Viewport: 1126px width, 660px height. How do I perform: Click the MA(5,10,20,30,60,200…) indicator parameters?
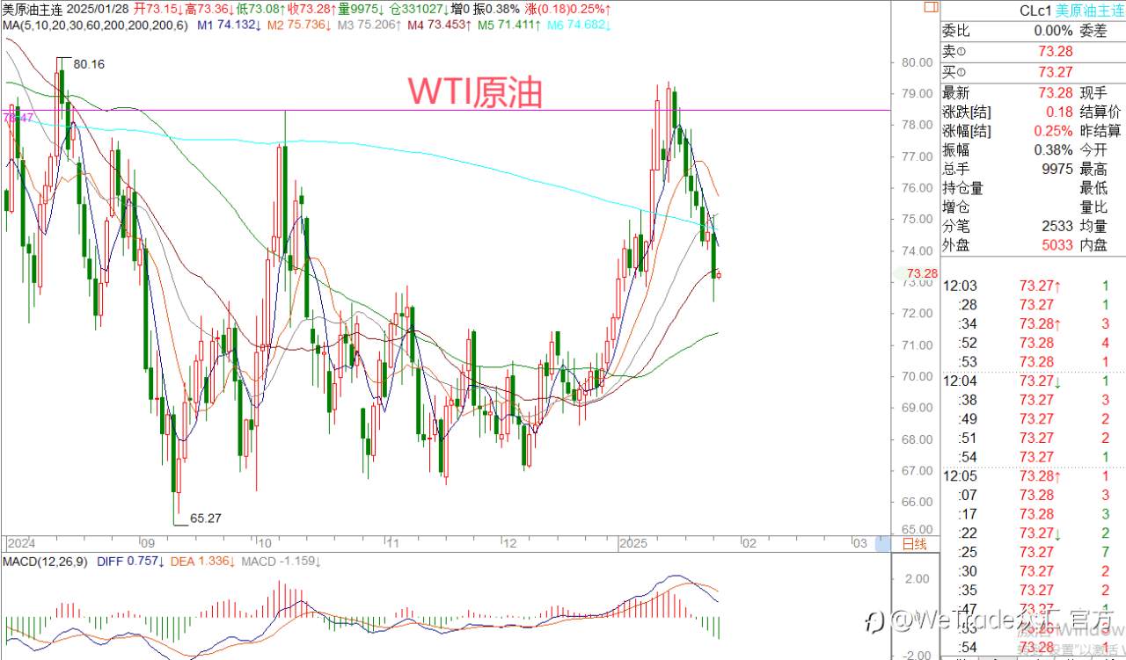tap(94, 25)
